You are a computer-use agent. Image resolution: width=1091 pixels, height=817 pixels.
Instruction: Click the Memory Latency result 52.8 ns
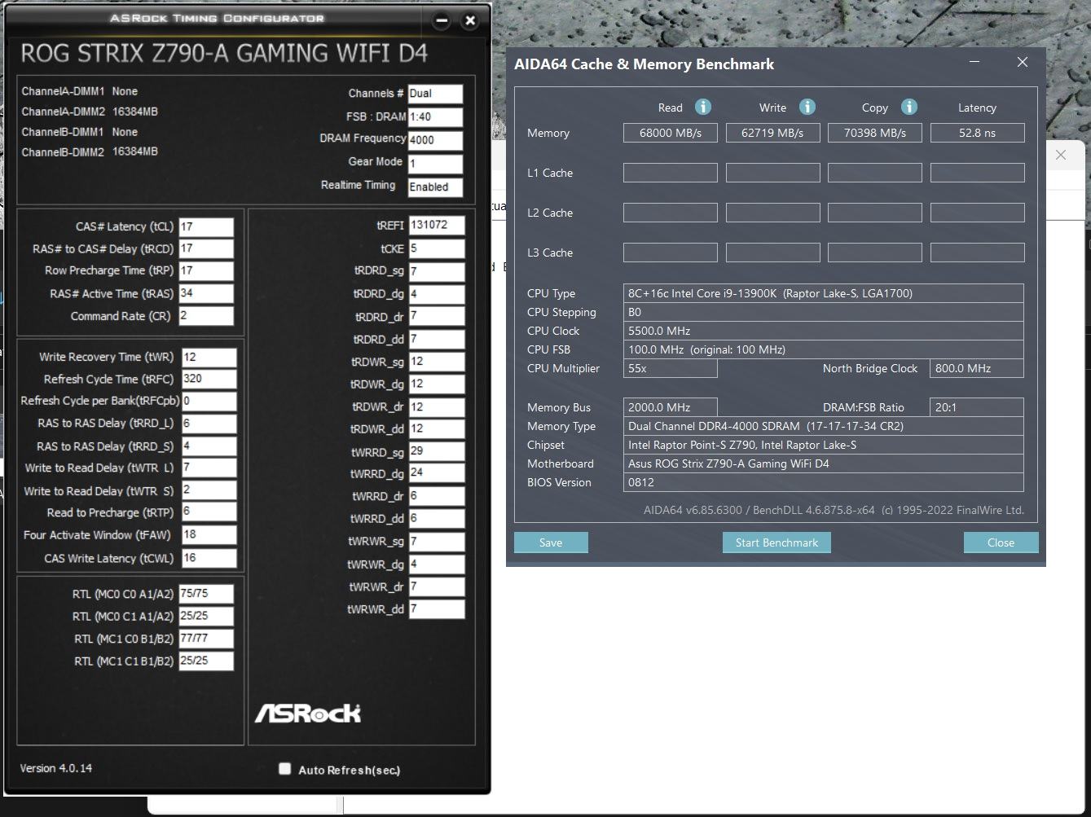coord(978,133)
